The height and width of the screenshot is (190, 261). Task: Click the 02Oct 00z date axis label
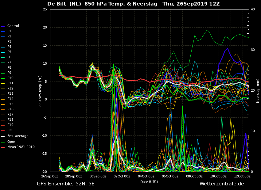click(x=122, y=176)
